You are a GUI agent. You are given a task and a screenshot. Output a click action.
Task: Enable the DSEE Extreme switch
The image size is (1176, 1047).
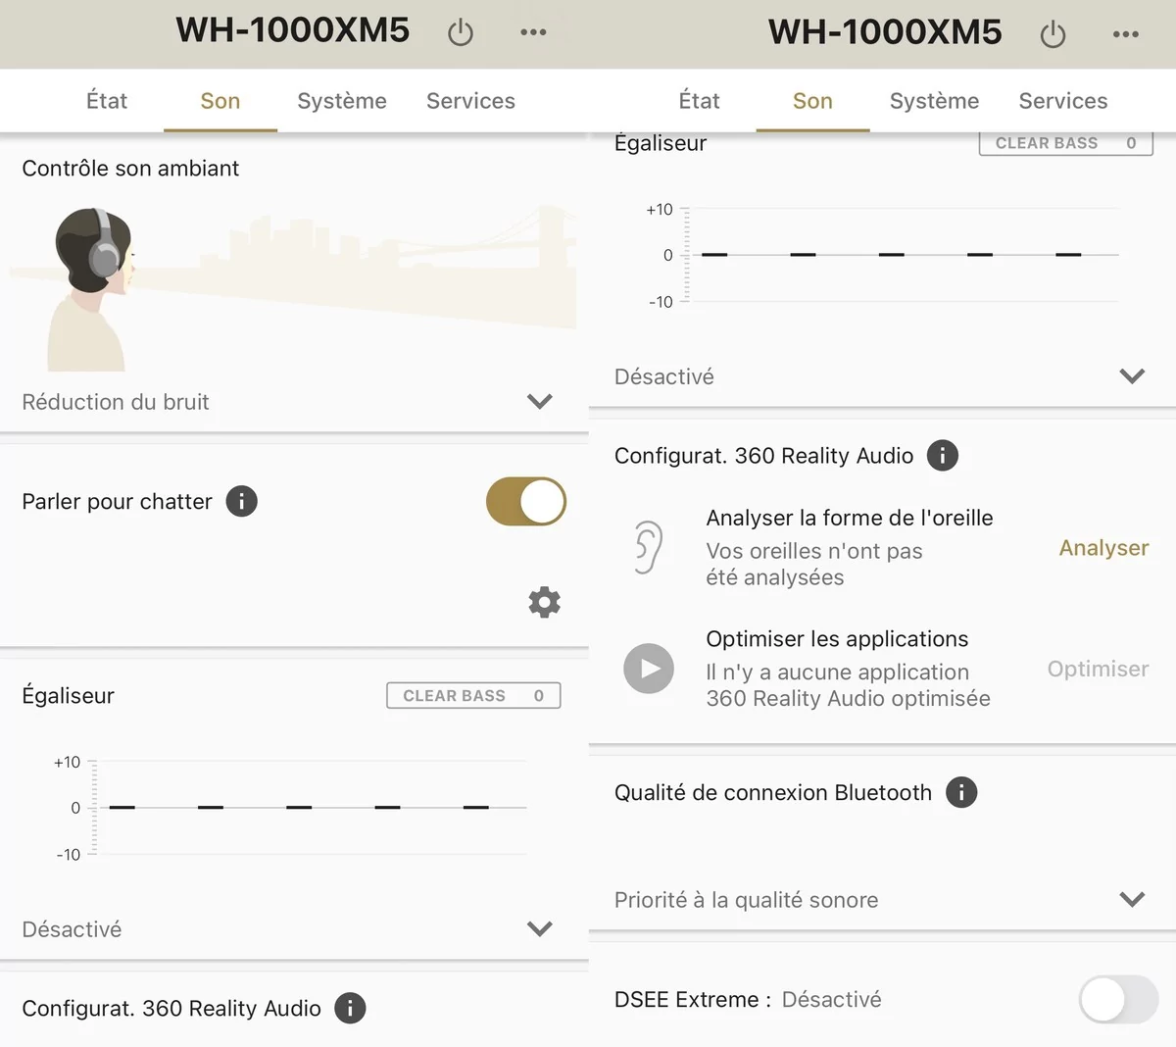(1118, 1000)
